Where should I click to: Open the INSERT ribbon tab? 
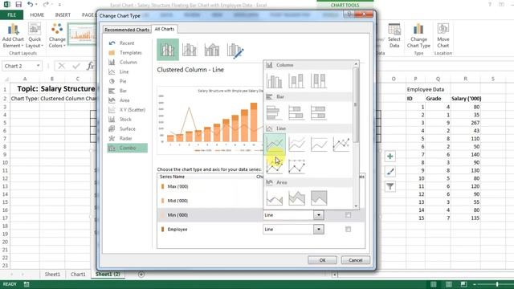63,14
